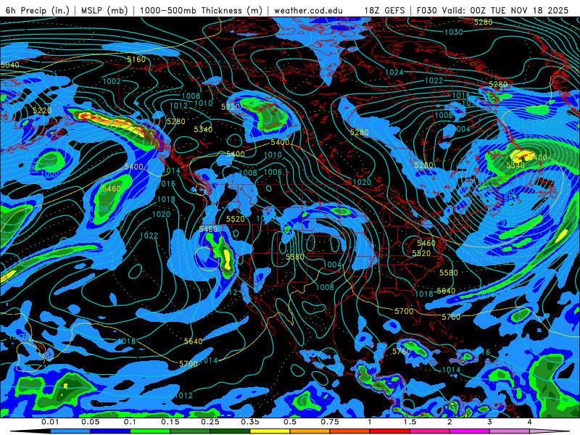Click the '18Z GEFS' model run label
Screen dimensions: 580x435
(385, 10)
